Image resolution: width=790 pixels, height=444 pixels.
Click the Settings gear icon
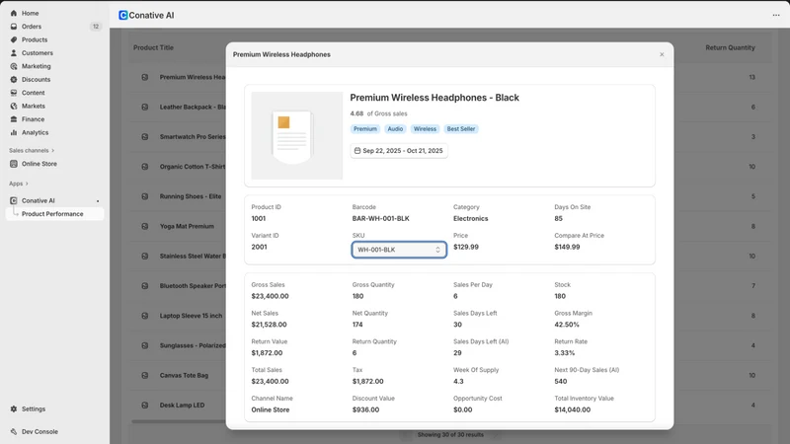pos(14,408)
